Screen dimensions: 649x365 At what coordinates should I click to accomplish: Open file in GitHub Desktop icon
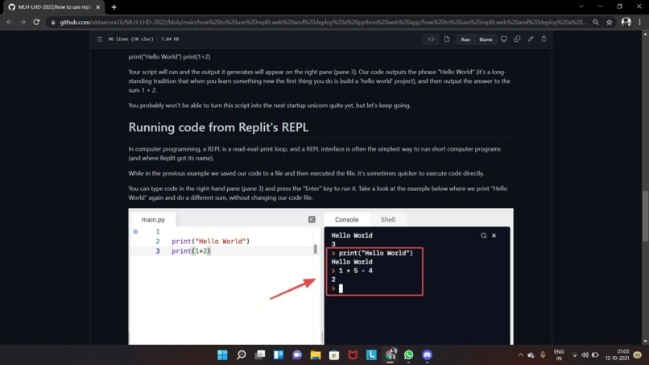tap(504, 39)
